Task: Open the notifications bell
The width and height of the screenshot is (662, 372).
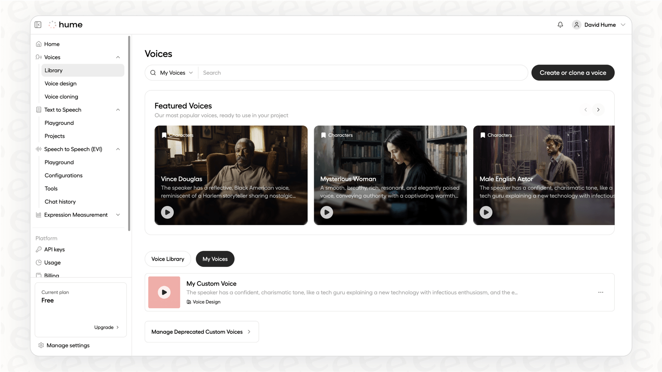Action: (560, 25)
